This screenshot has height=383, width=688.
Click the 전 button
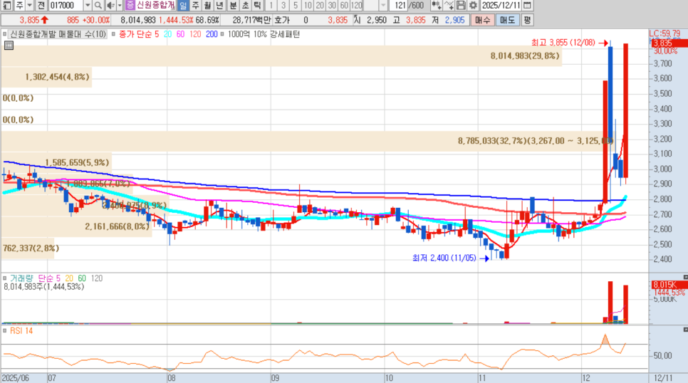(x=41, y=5)
